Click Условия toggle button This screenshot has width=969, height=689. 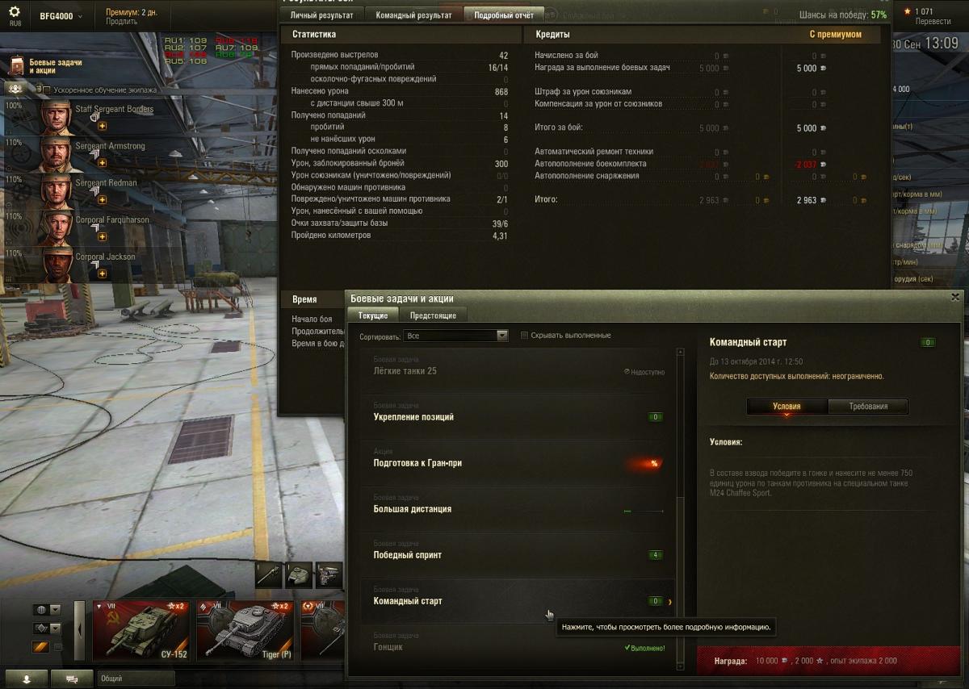click(x=787, y=407)
